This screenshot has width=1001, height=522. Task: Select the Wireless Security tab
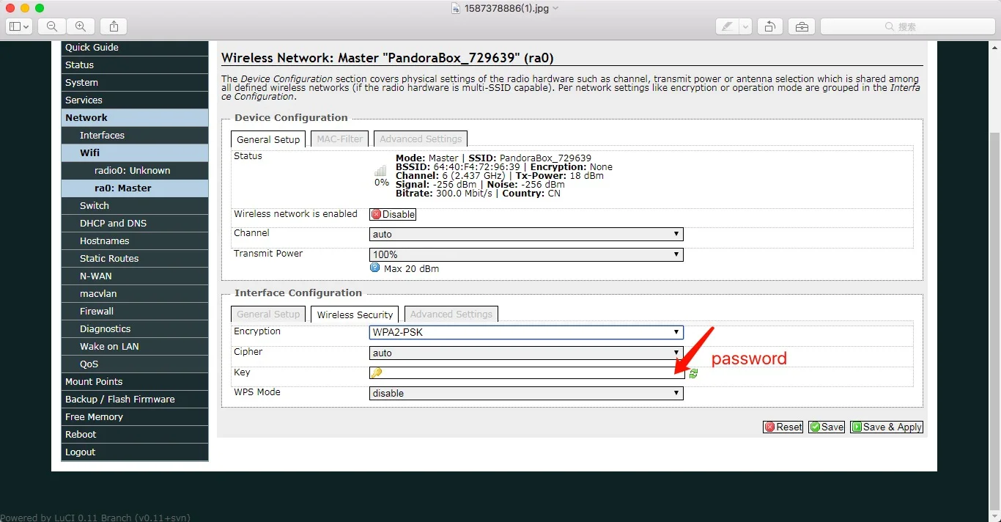[355, 315]
